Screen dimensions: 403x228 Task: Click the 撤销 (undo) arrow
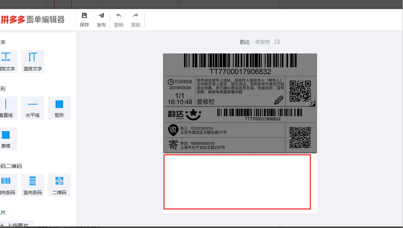click(x=119, y=16)
